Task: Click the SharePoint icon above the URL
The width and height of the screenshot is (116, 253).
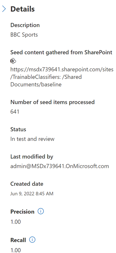Action: click(13, 61)
